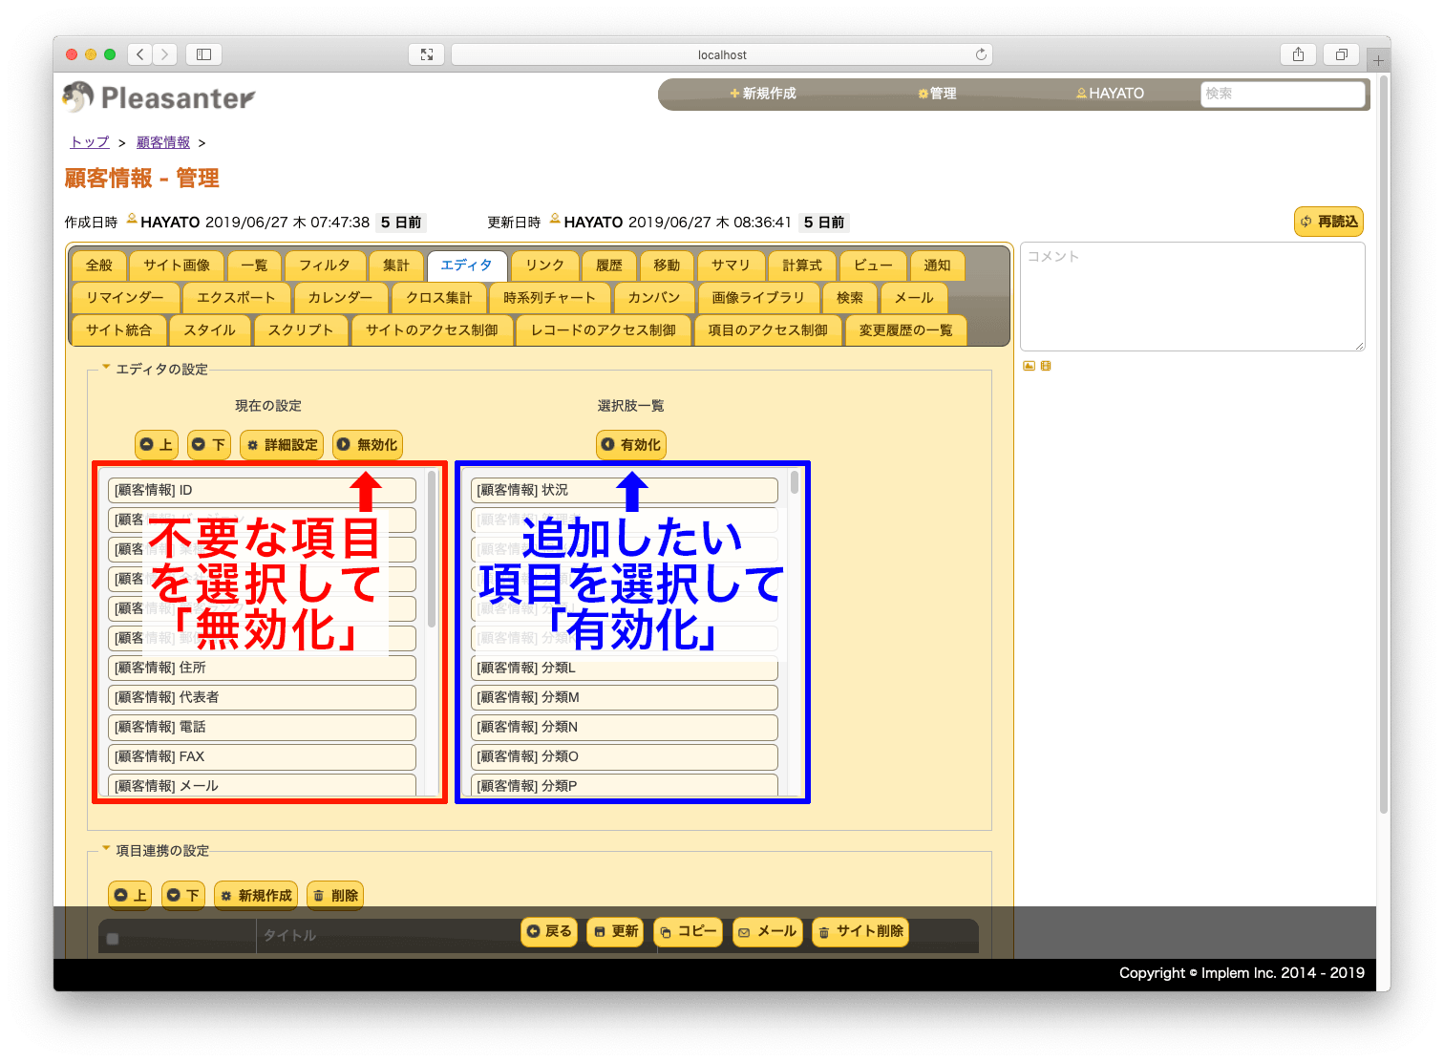
Task: Open the サイトのアクセス制御 tab
Action: pos(432,330)
